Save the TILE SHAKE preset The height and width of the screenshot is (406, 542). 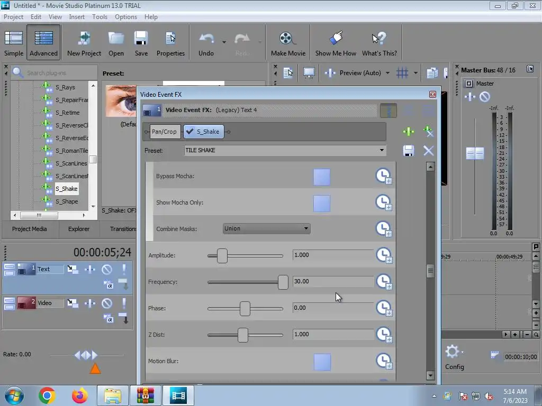(x=408, y=151)
